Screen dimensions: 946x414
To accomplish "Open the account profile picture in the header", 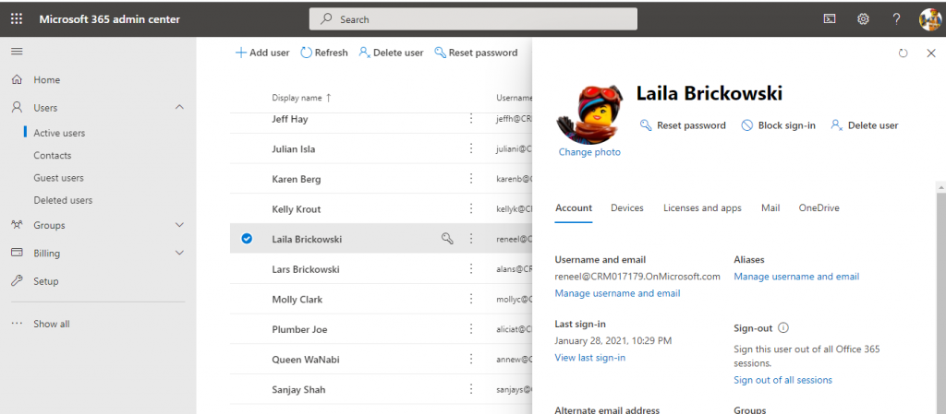I will pyautogui.click(x=929, y=19).
